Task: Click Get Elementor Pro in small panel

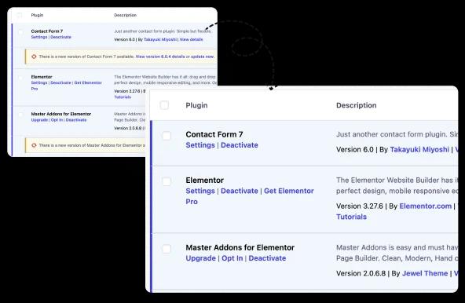Action: [x=88, y=82]
